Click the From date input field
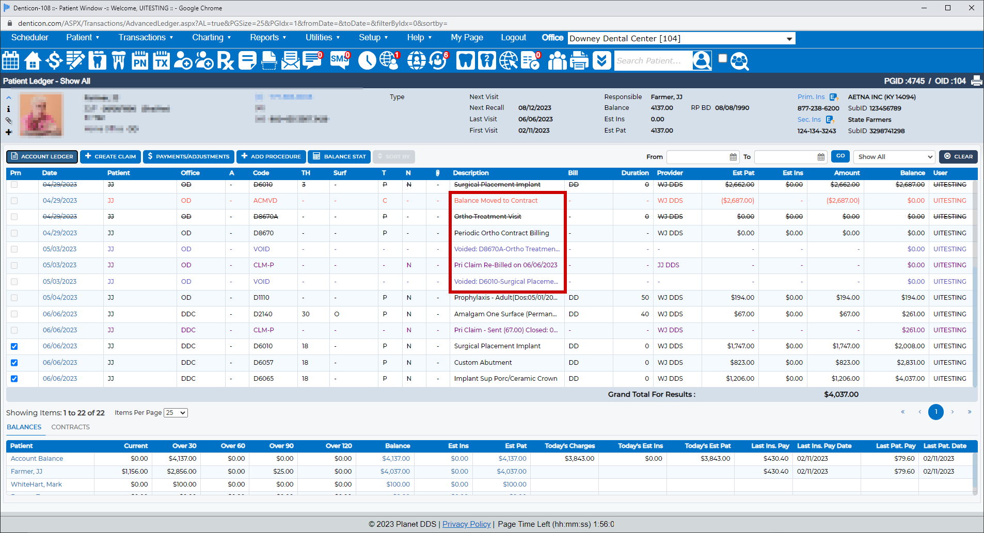 (697, 157)
